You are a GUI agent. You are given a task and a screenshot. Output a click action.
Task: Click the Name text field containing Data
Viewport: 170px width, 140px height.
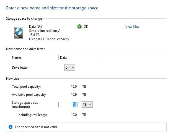pyautogui.click(x=80, y=58)
